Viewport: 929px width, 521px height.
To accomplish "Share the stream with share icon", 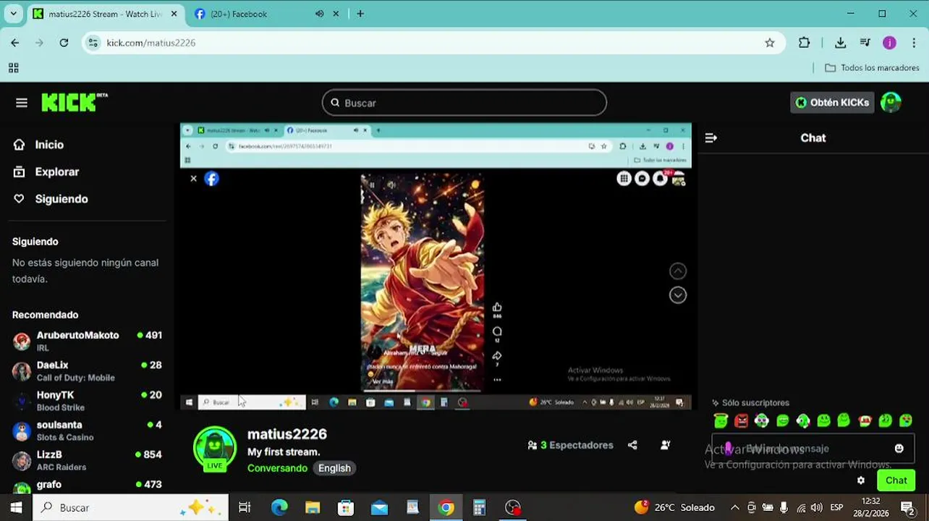I will (633, 445).
